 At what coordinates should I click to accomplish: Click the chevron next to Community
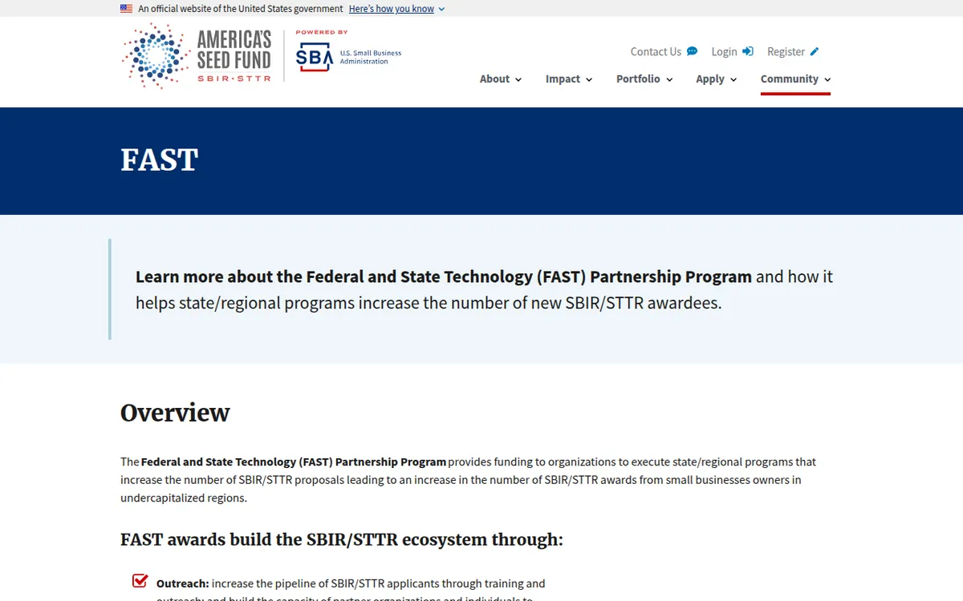[x=827, y=80]
